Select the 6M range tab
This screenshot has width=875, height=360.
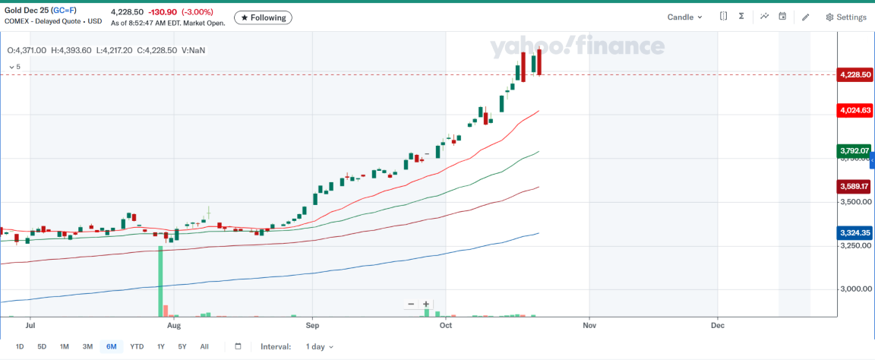pos(111,346)
